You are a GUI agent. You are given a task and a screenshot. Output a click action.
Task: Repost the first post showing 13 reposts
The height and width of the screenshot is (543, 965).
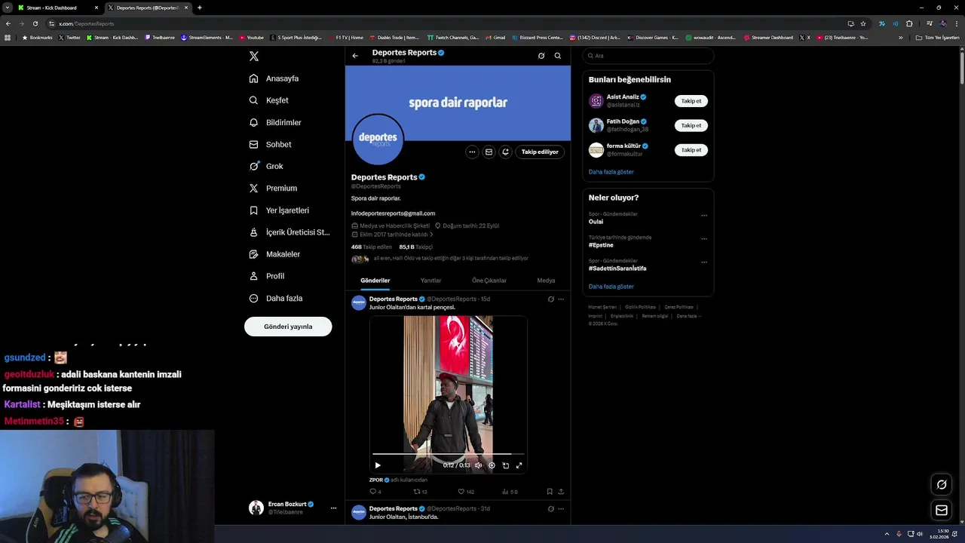[420, 492]
